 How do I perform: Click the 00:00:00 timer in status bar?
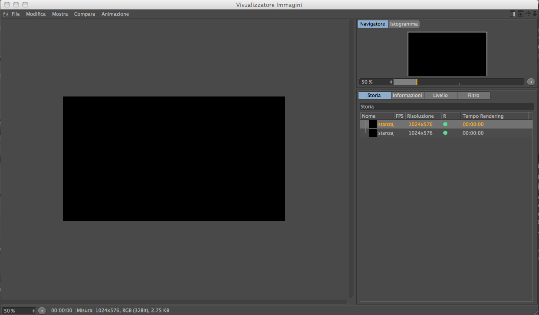pos(62,311)
